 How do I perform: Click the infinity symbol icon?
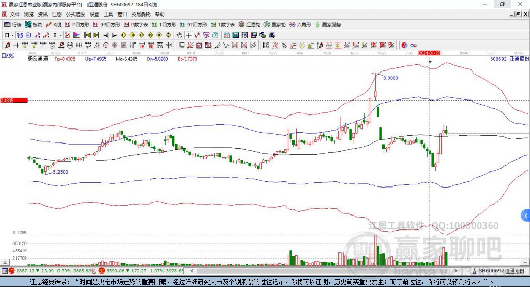click(414, 46)
